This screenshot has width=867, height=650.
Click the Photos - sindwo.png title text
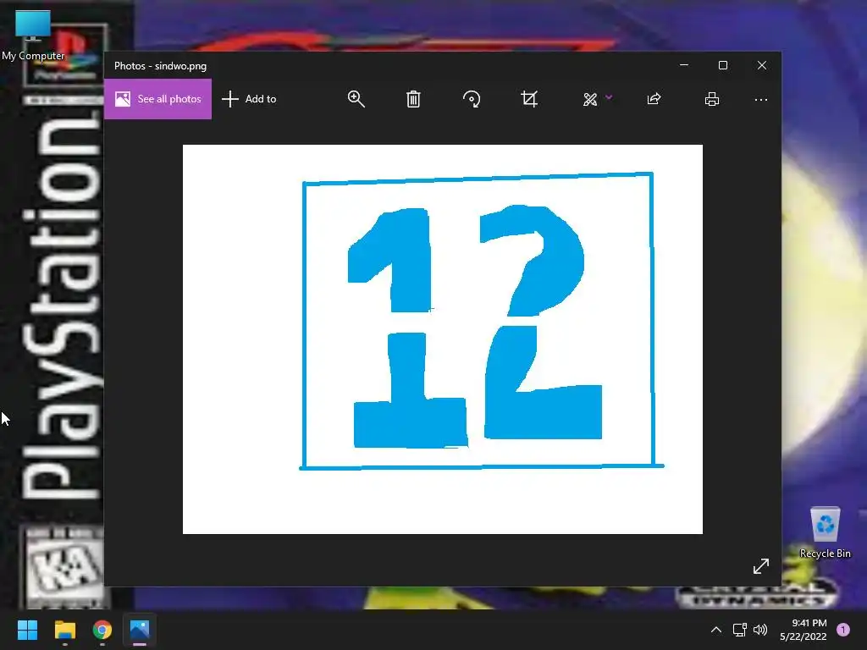[x=160, y=66]
